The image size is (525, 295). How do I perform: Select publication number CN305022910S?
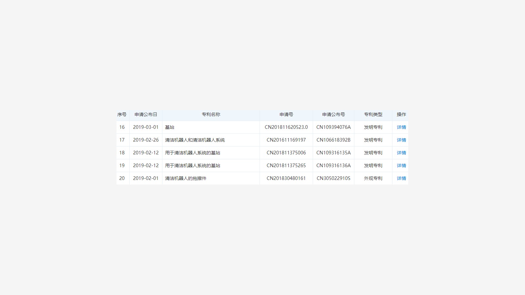[333, 178]
